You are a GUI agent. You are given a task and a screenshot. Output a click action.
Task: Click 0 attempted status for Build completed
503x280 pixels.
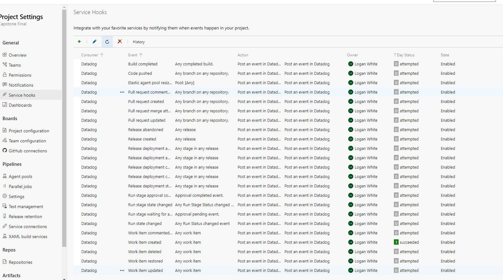click(406, 64)
